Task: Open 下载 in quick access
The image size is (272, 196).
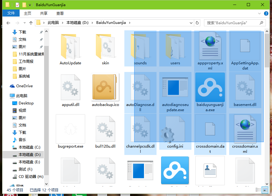Action: point(23,32)
